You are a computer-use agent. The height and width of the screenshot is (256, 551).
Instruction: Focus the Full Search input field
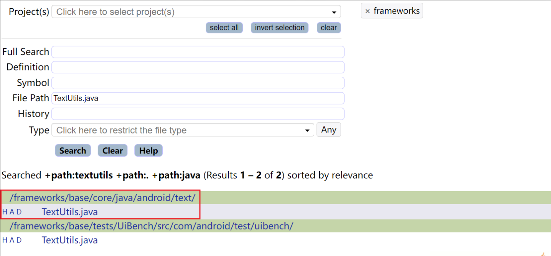[198, 52]
